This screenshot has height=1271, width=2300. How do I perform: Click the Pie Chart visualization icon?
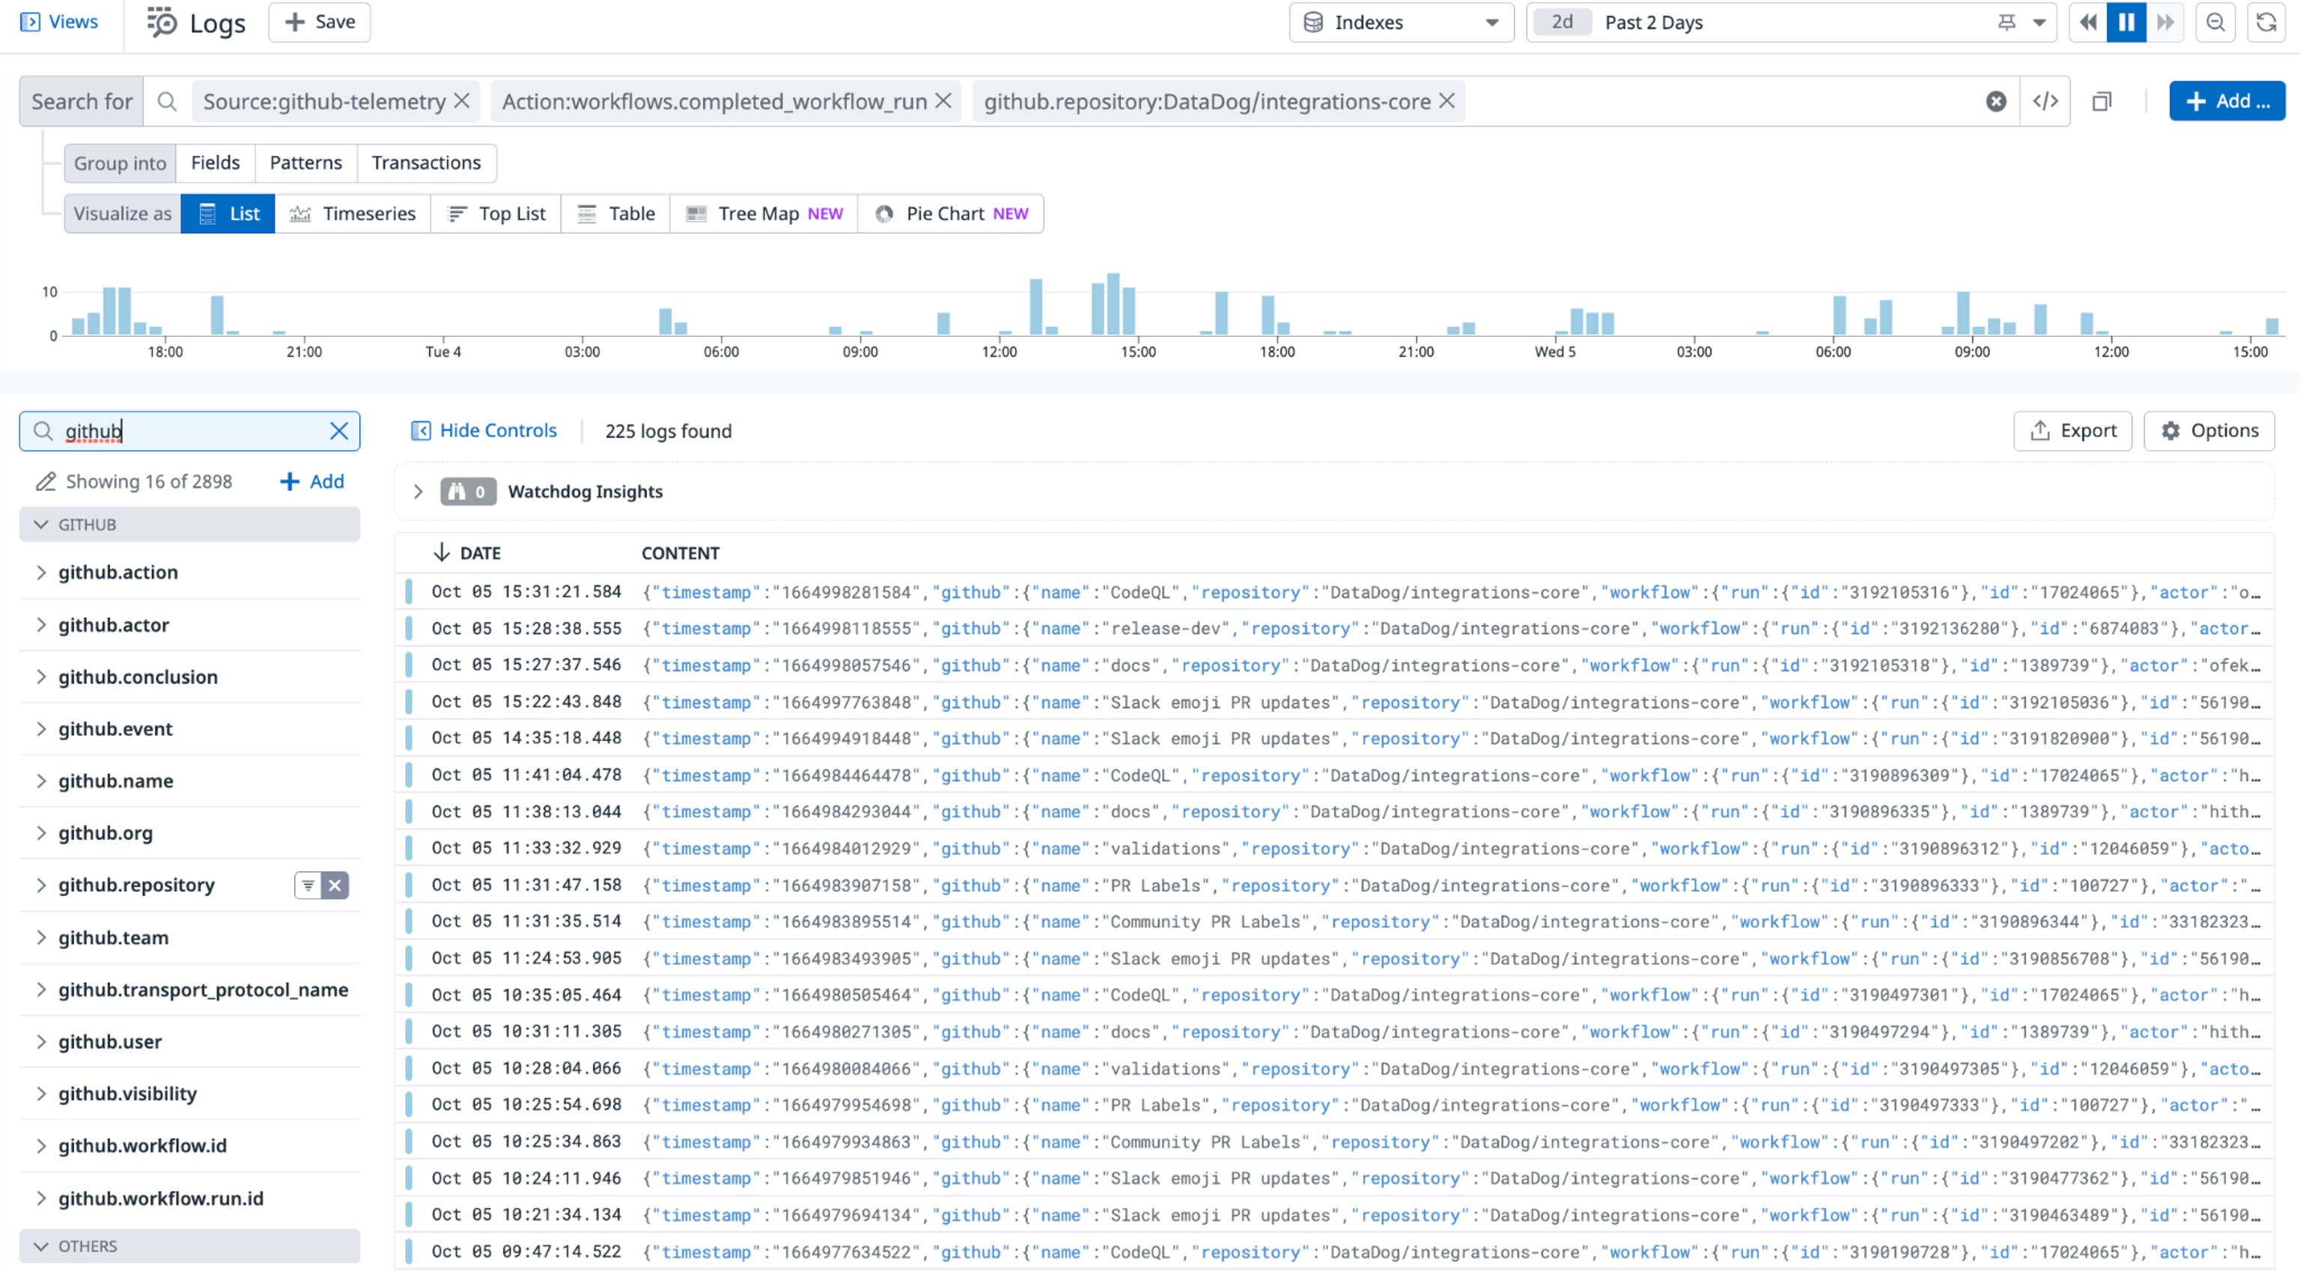tap(885, 213)
